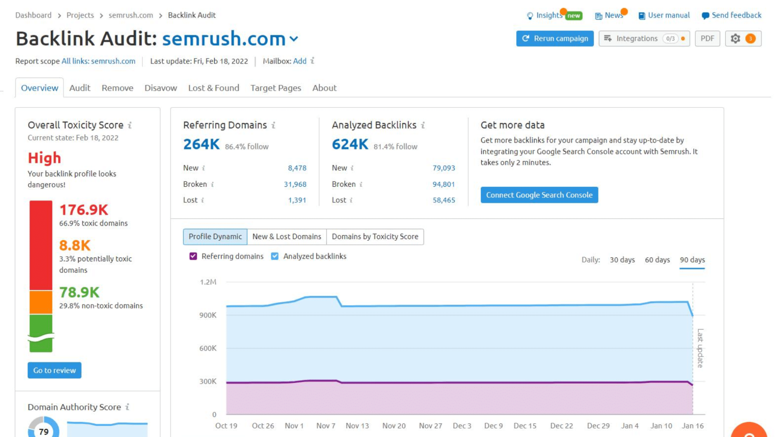Select Domains by Toxicity Score chart tab
Viewport: 776px width, 437px height.
pos(375,236)
